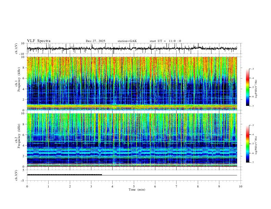Click the '7' time axis tick label
This screenshot has width=271, height=209.
[x=177, y=186]
